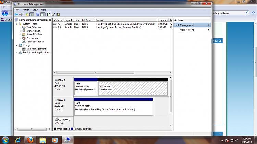Select the (E:) volume row in list
Viewport: 257px width, 144px height.
pyautogui.click(x=113, y=27)
